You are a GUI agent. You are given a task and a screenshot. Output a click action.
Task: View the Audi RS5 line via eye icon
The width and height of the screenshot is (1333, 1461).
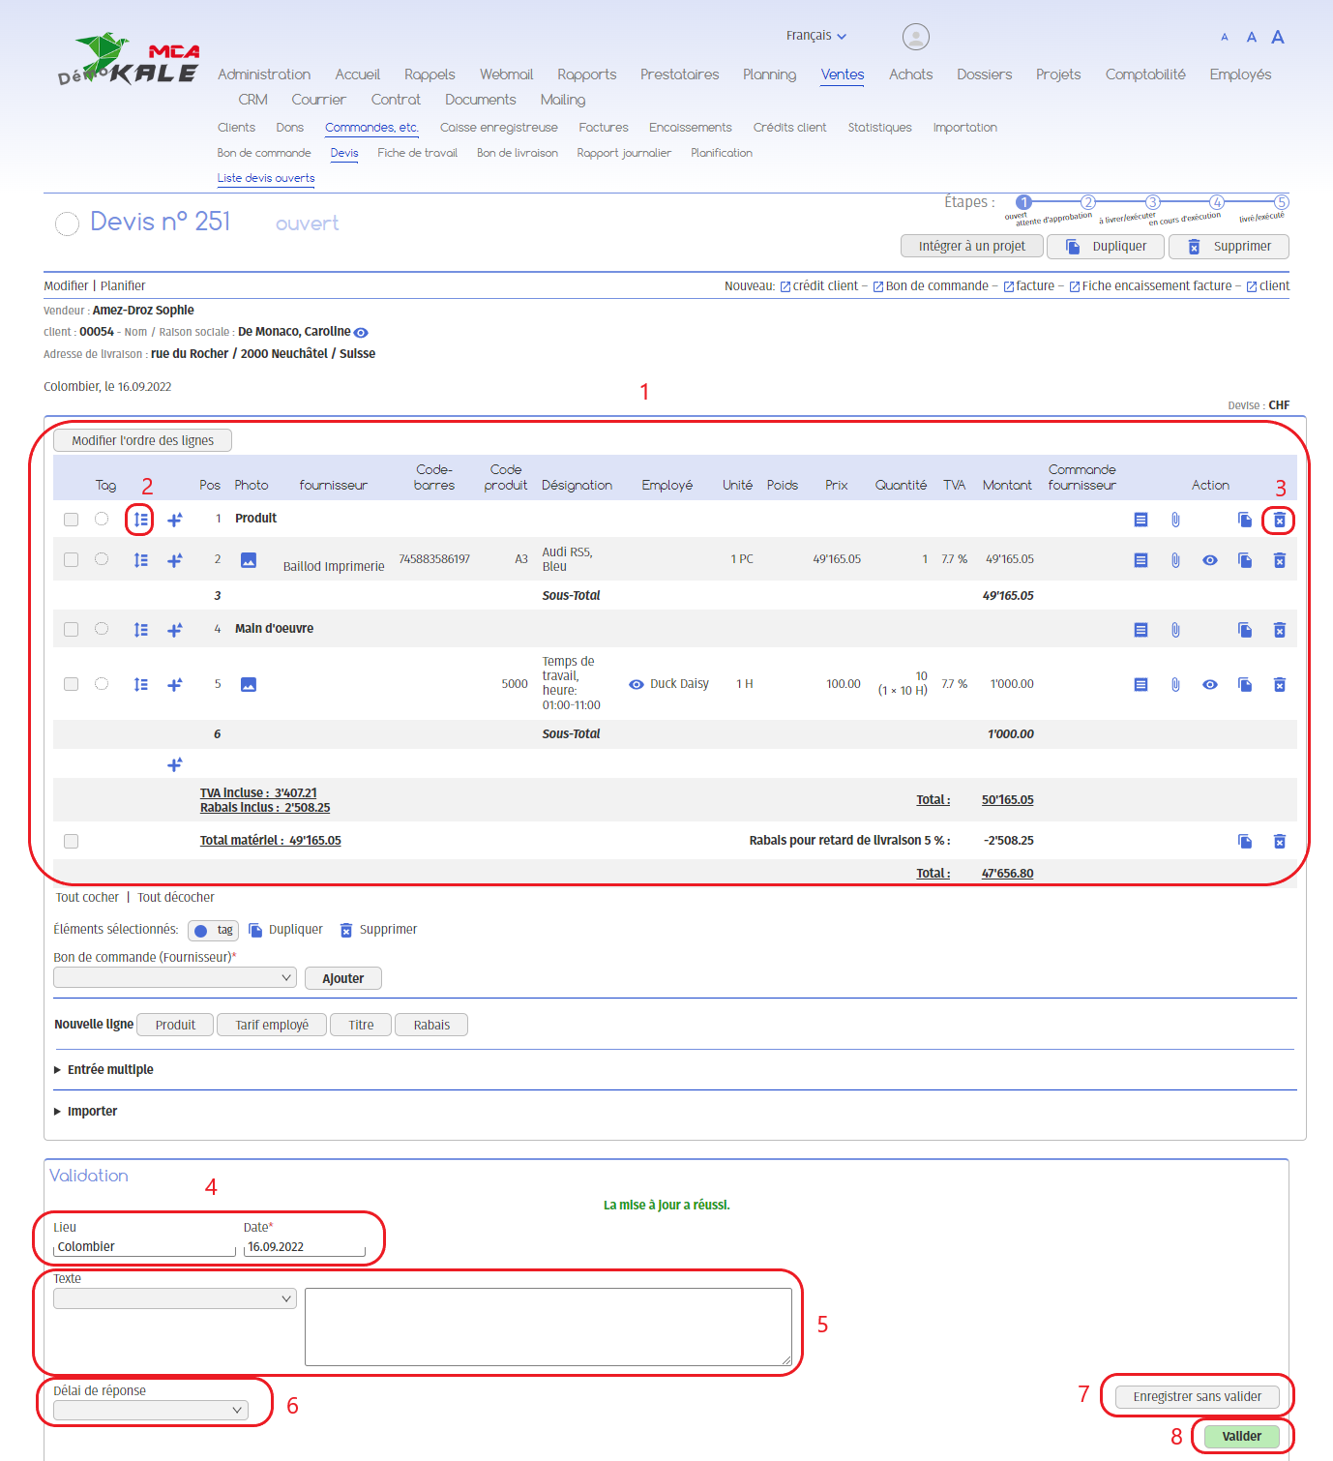point(1210,560)
